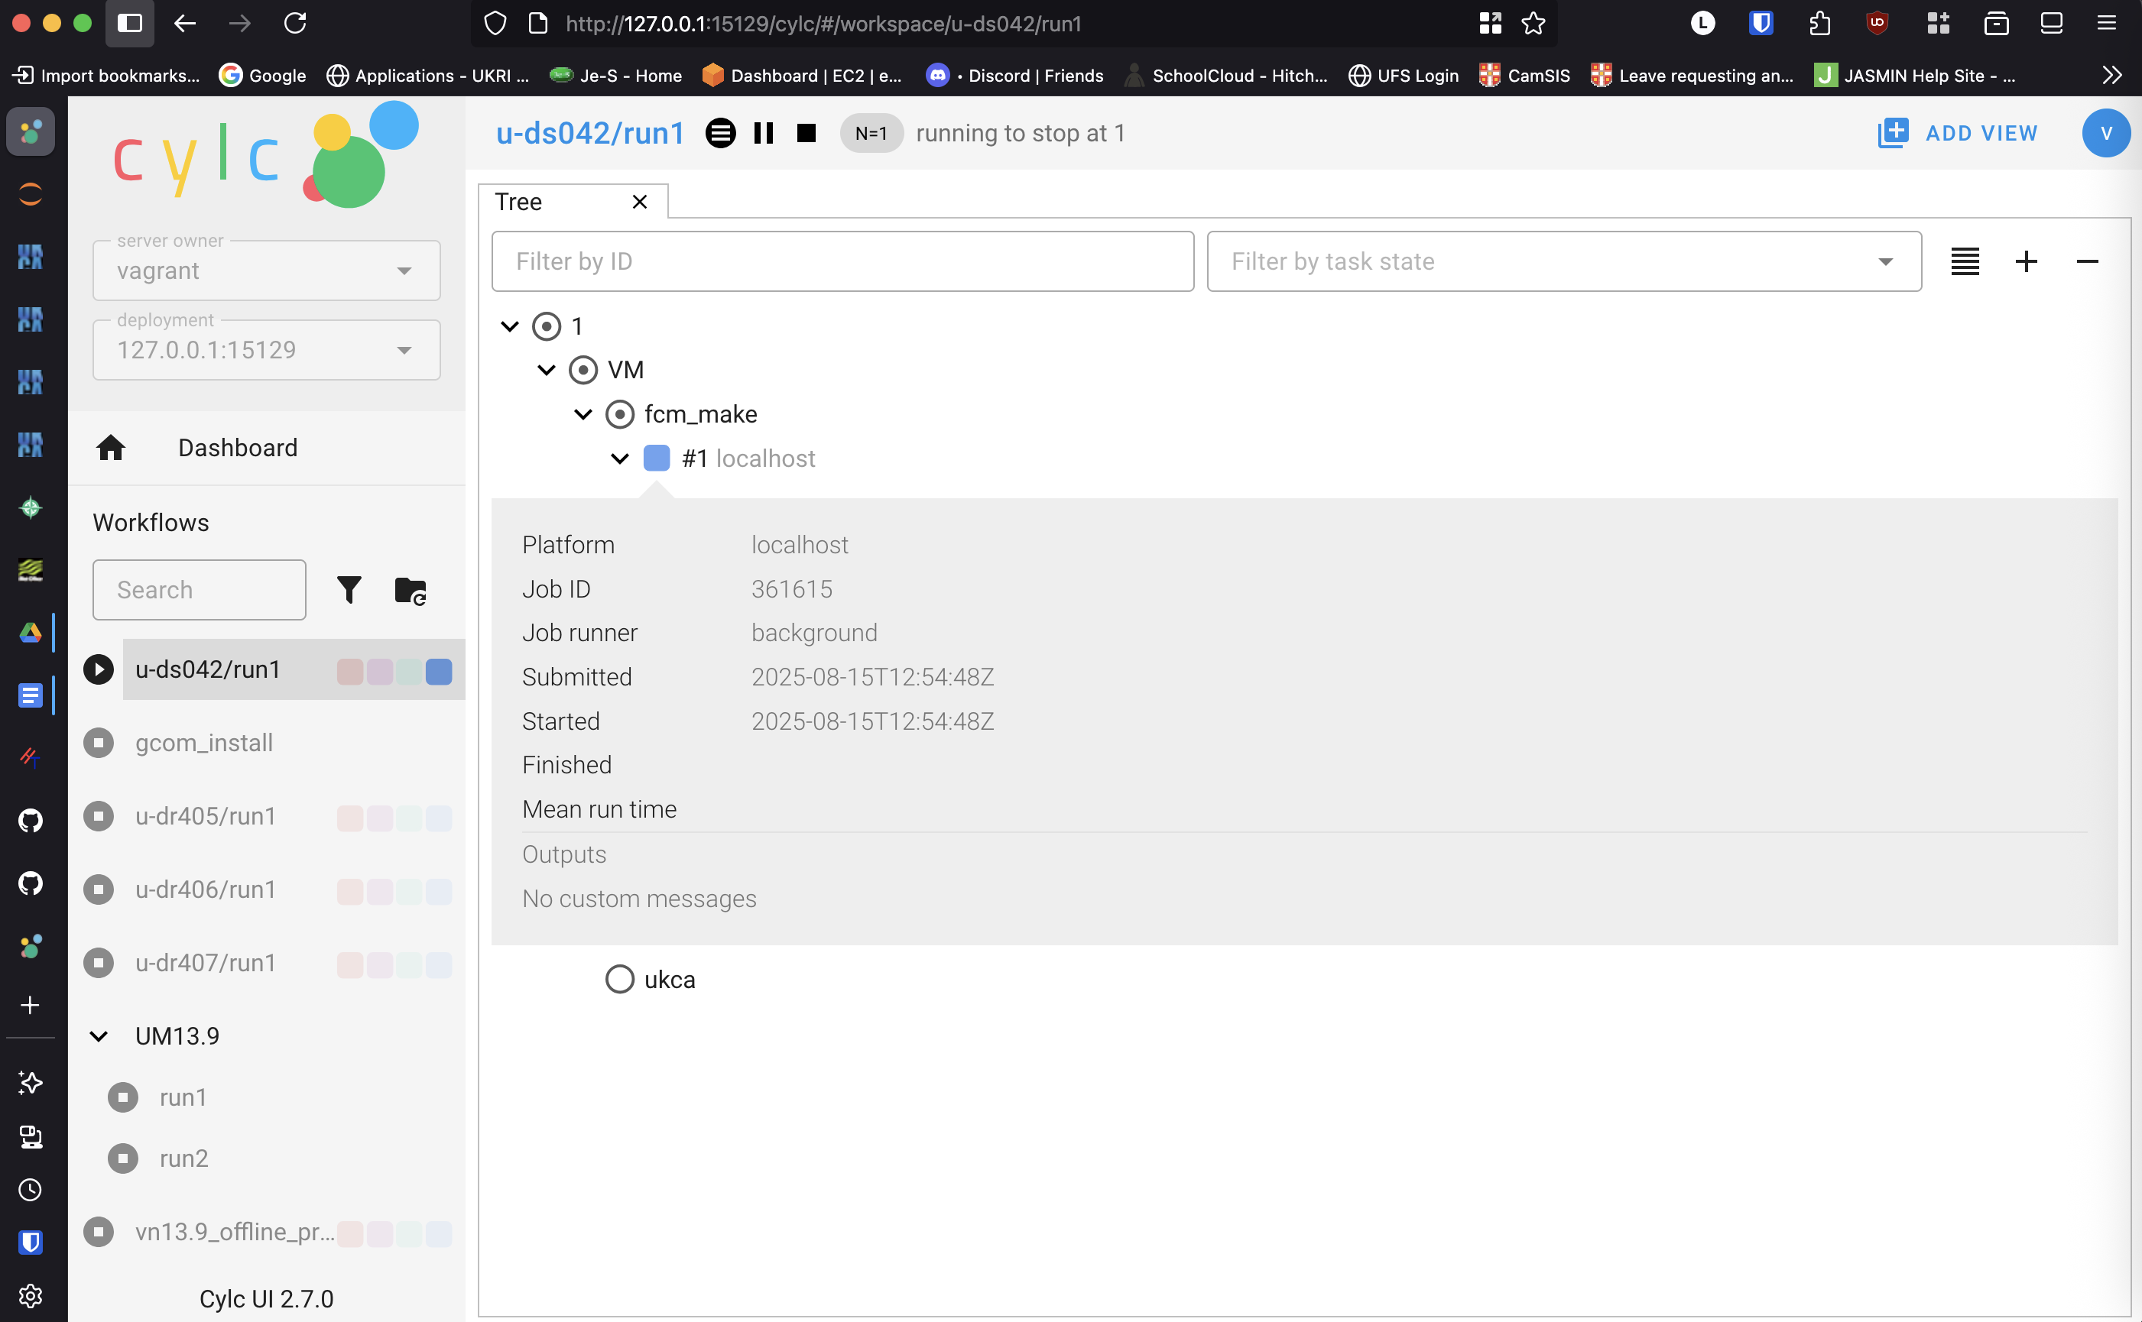The image size is (2142, 1322).
Task: Go back in browser history
Action: [x=184, y=24]
